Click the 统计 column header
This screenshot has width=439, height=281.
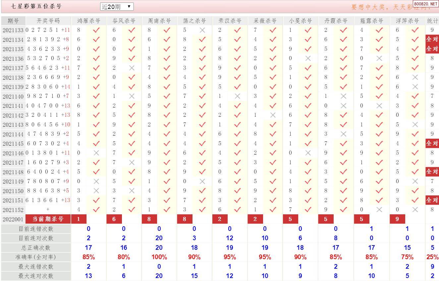432,21
